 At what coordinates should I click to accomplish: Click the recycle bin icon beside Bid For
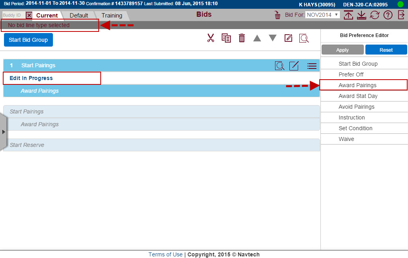click(x=277, y=15)
